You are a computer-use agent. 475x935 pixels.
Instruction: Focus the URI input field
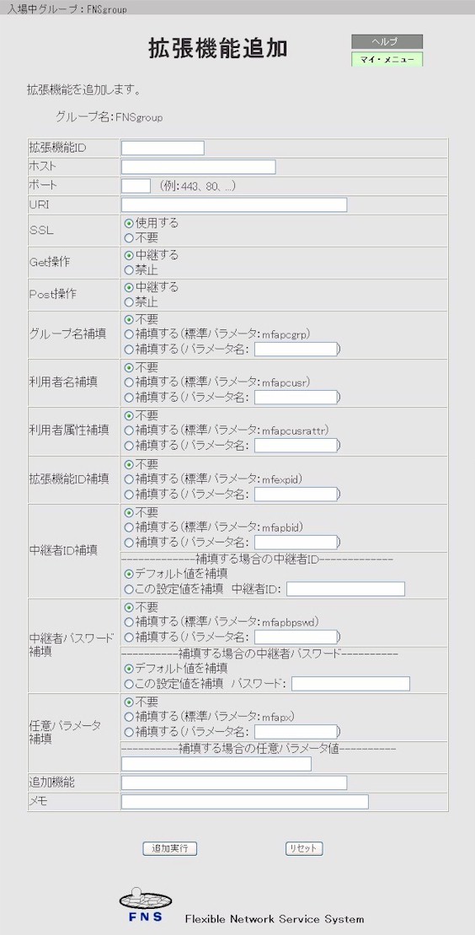tap(234, 206)
